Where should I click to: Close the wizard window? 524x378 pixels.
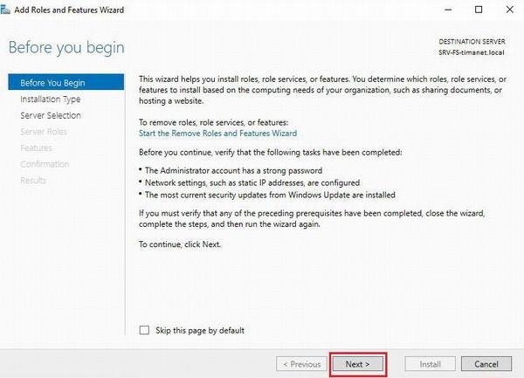tap(510, 10)
